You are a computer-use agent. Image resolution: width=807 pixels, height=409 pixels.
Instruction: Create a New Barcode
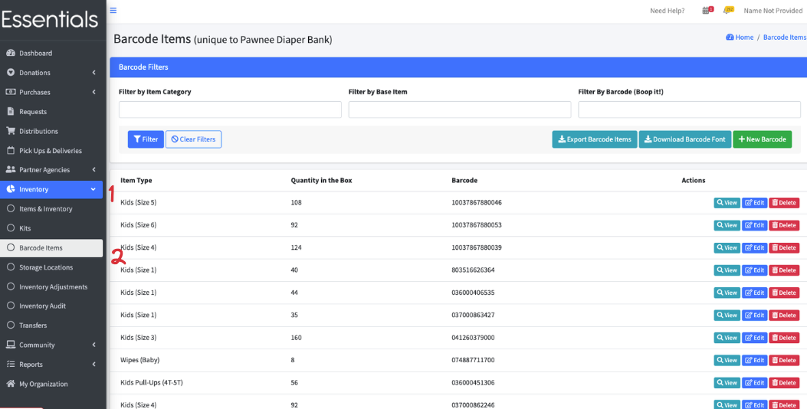[x=763, y=139]
